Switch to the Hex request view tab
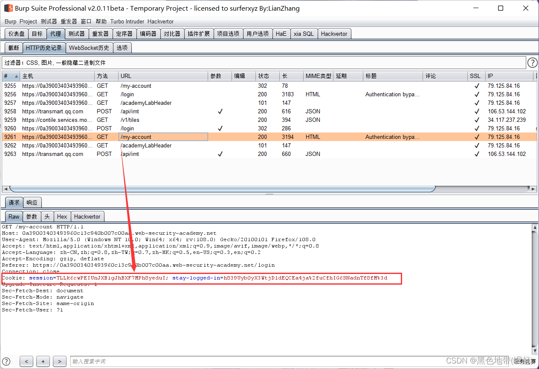The width and height of the screenshot is (539, 369). [x=62, y=216]
